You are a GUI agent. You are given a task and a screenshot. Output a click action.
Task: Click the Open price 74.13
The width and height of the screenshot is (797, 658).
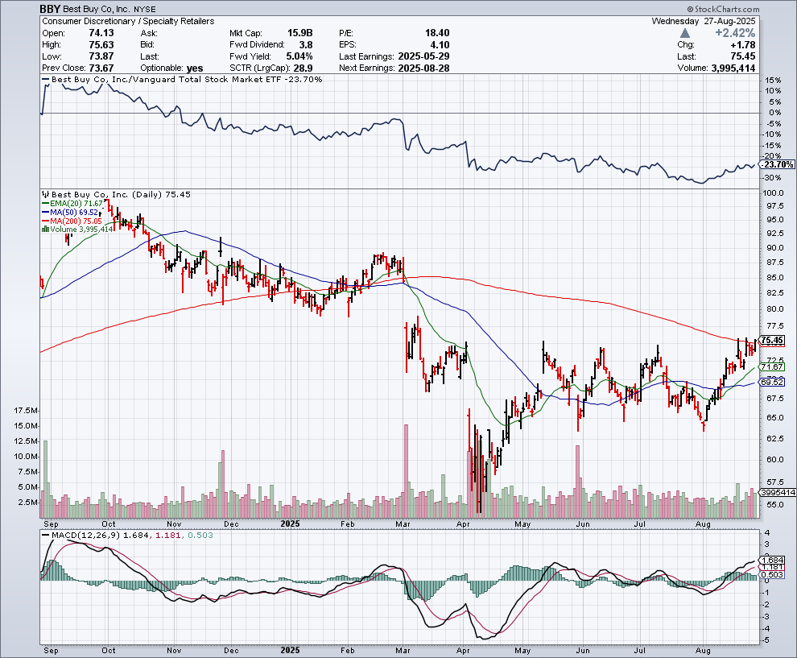click(101, 33)
